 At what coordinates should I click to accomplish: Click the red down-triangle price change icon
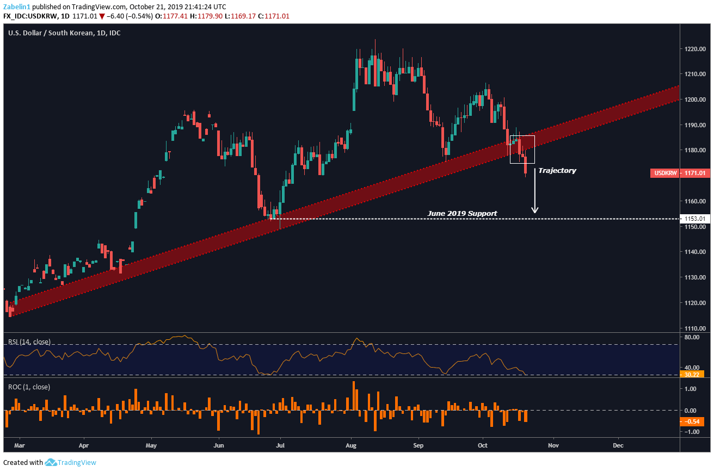(x=102, y=16)
